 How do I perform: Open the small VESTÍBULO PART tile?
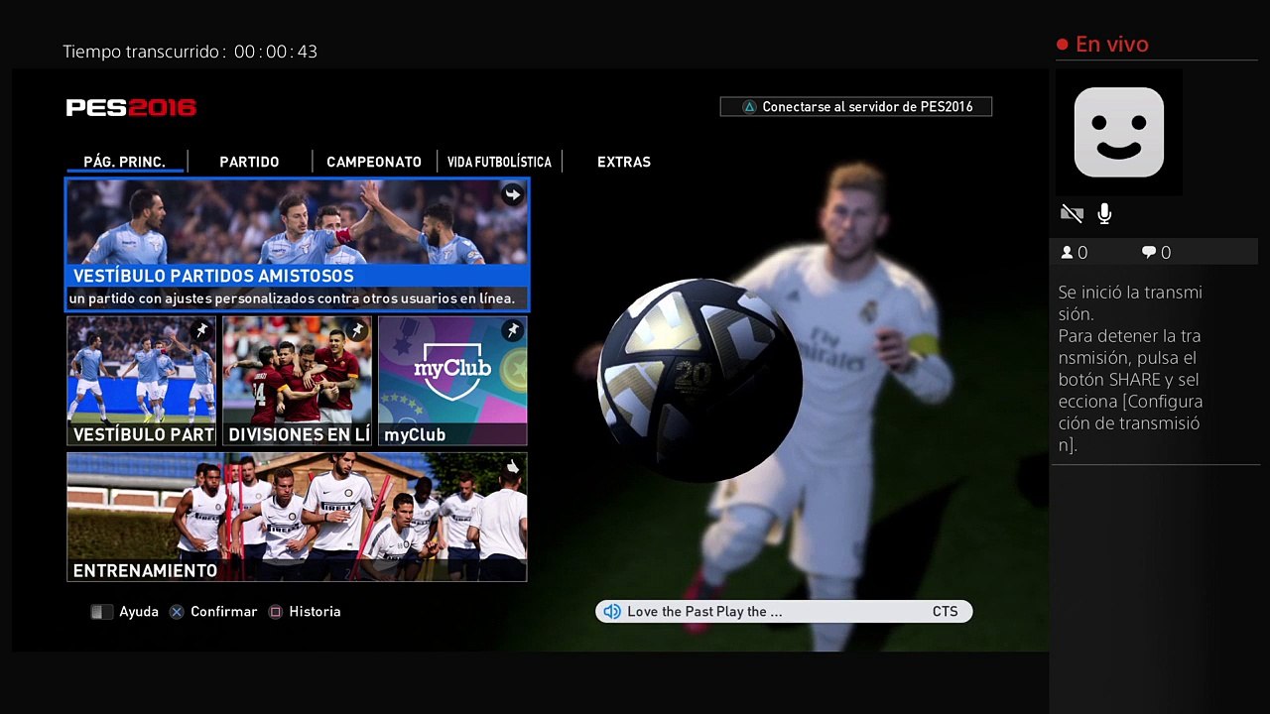[x=142, y=381]
